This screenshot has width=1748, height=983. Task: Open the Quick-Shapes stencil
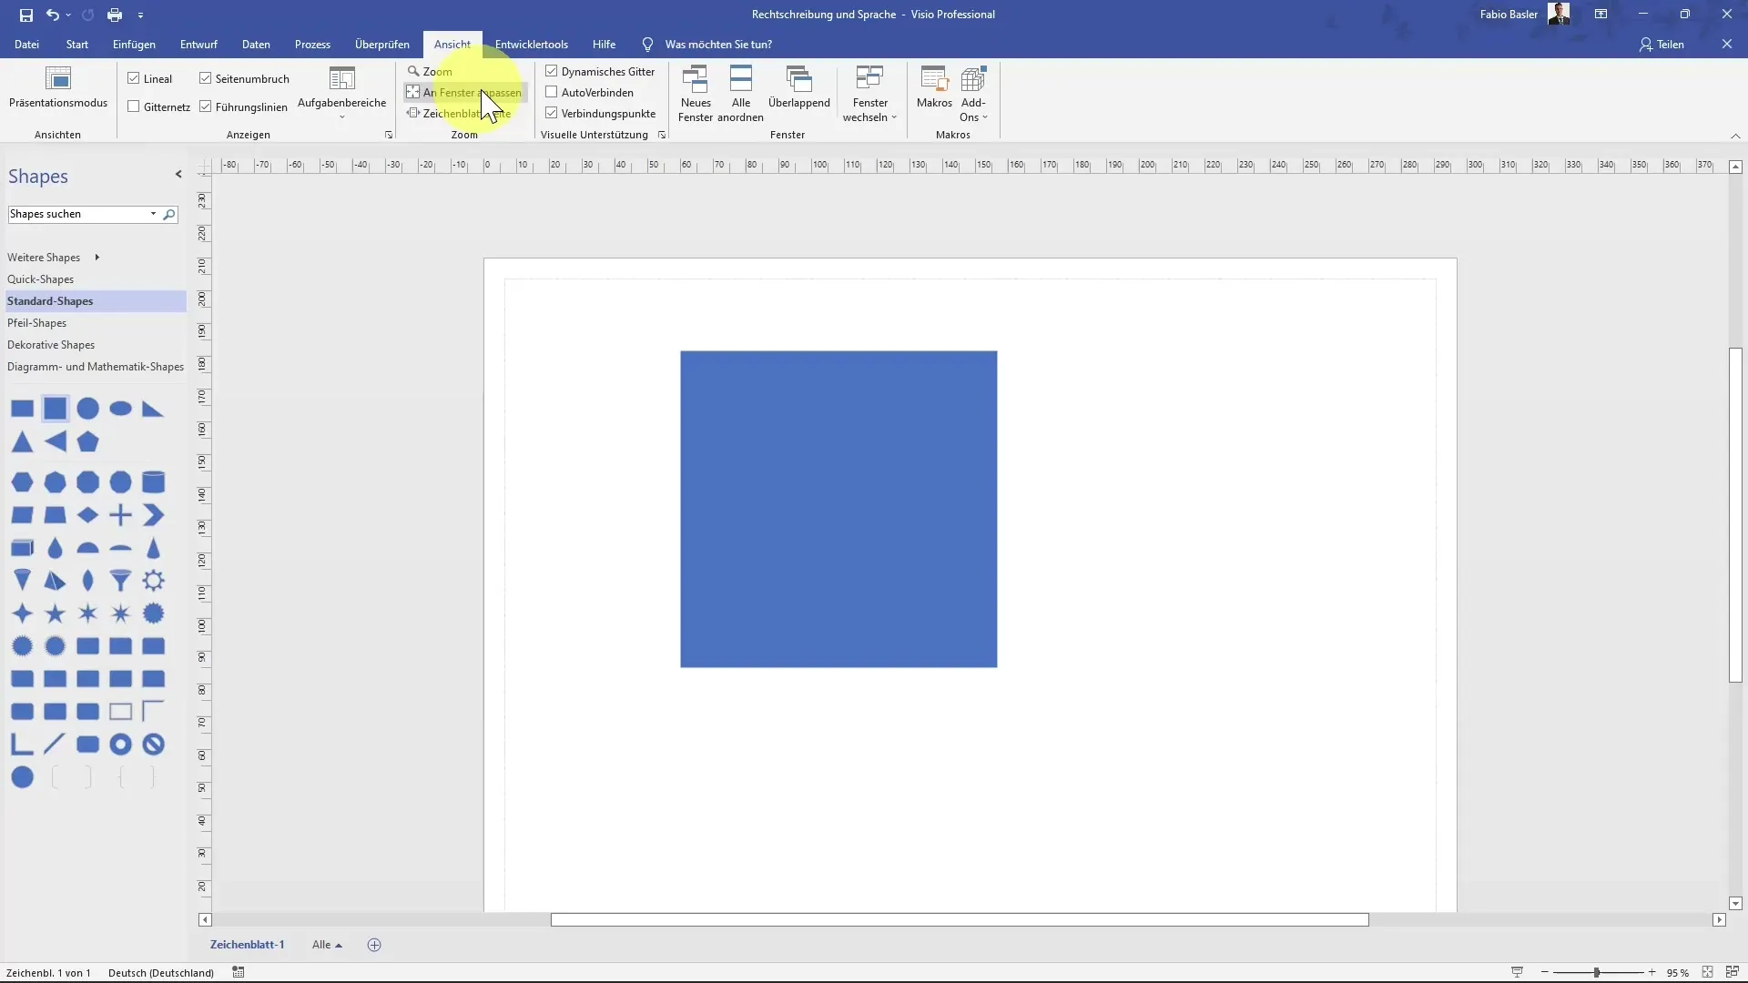coord(40,279)
